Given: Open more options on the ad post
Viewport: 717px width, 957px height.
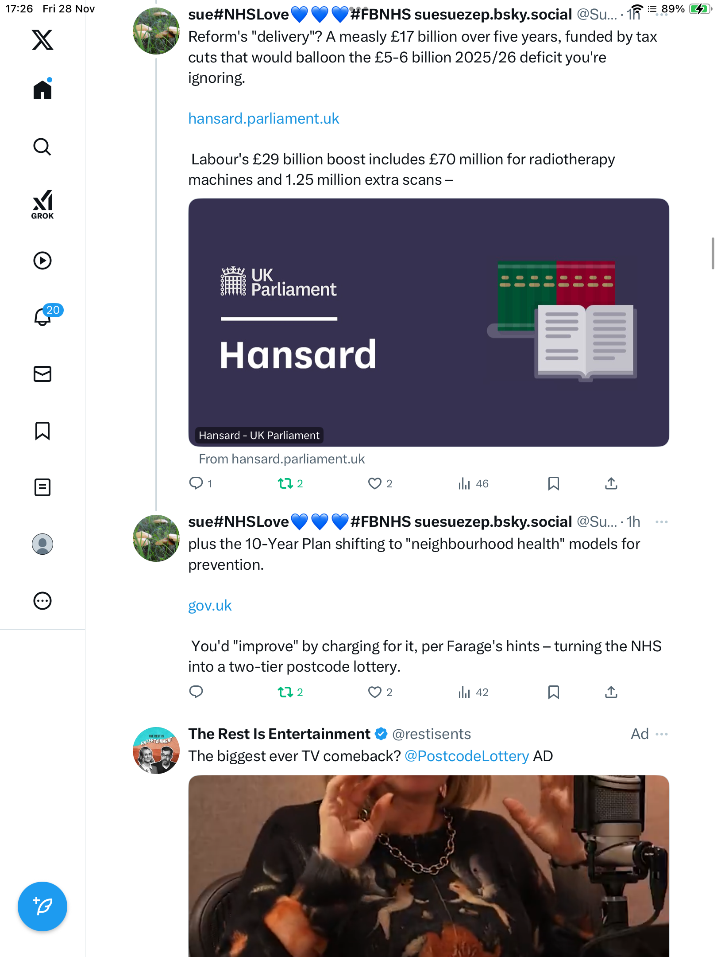Looking at the screenshot, I should coord(661,734).
